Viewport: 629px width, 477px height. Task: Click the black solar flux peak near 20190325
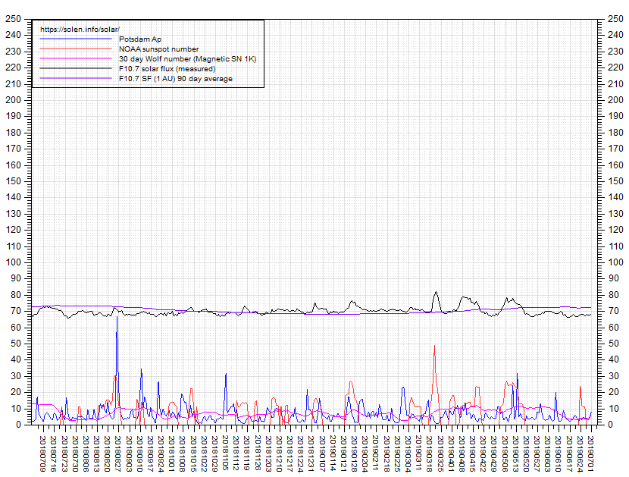click(x=436, y=292)
